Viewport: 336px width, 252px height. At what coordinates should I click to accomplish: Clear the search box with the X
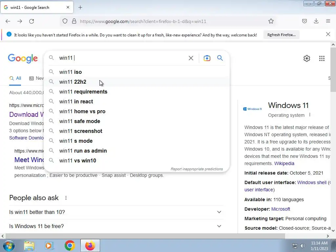click(x=191, y=58)
